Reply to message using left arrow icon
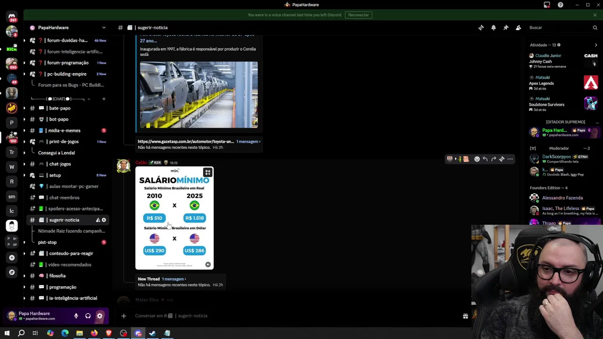This screenshot has width=603, height=339. (x=485, y=159)
